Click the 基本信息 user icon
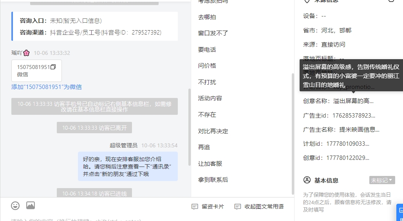 coord(307,180)
